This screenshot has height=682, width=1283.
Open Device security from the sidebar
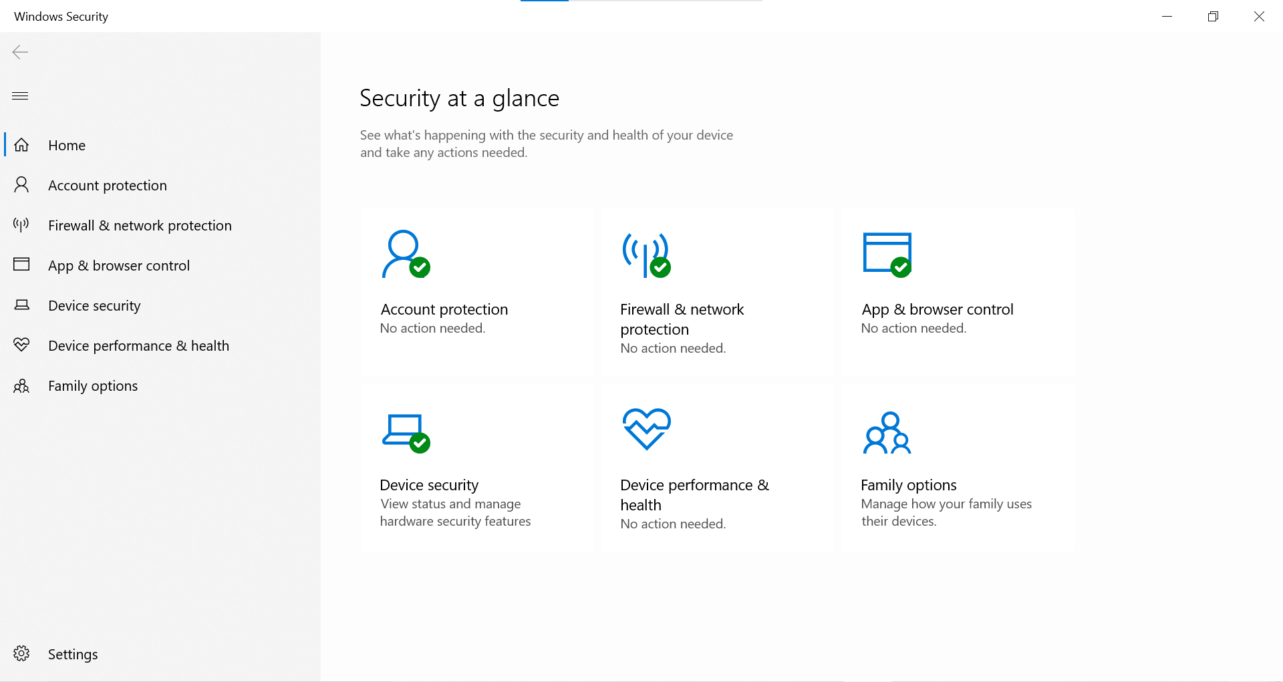[x=160, y=305]
